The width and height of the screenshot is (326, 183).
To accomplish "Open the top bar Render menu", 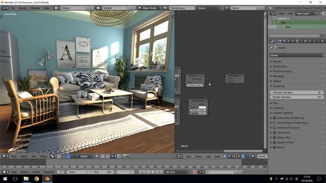I will 22,8.
